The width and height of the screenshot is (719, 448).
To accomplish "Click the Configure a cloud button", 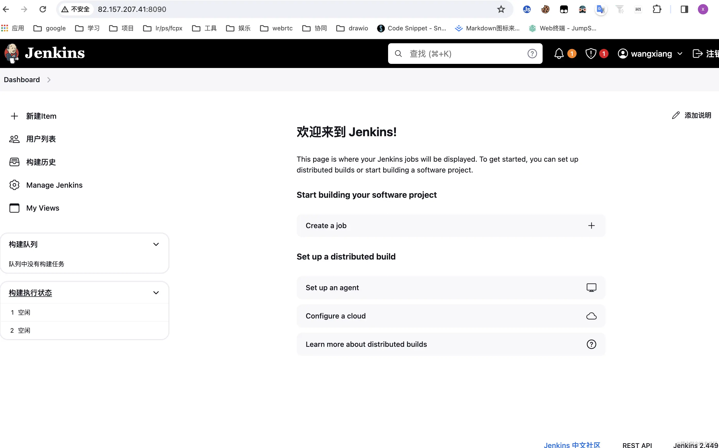I will (x=451, y=316).
